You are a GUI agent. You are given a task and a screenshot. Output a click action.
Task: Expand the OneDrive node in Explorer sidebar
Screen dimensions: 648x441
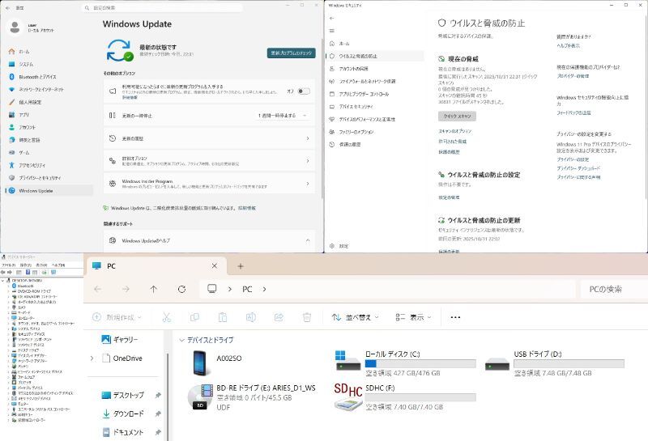click(x=92, y=358)
